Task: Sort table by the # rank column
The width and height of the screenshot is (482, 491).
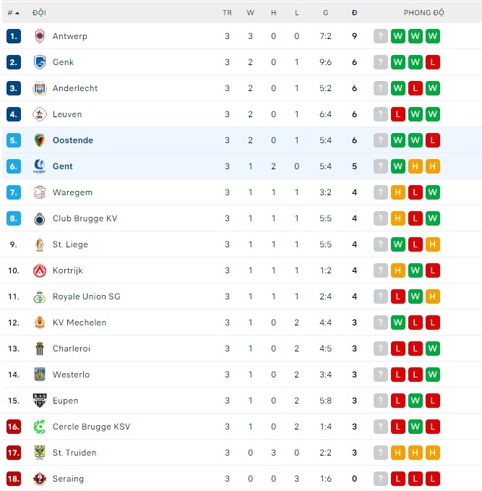Action: pyautogui.click(x=13, y=13)
